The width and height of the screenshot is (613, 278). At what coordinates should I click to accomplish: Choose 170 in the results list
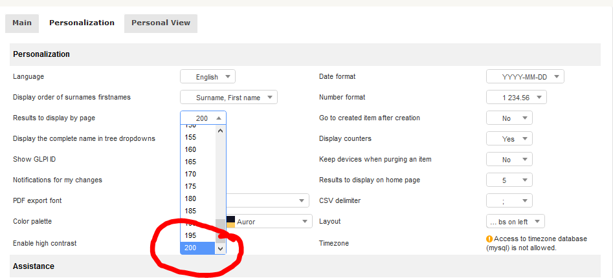click(198, 174)
